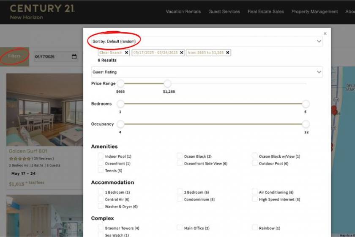The width and height of the screenshot is (355, 237).
Task: Click the Century 21 New Horizon logo
Action: pyautogui.click(x=42, y=12)
